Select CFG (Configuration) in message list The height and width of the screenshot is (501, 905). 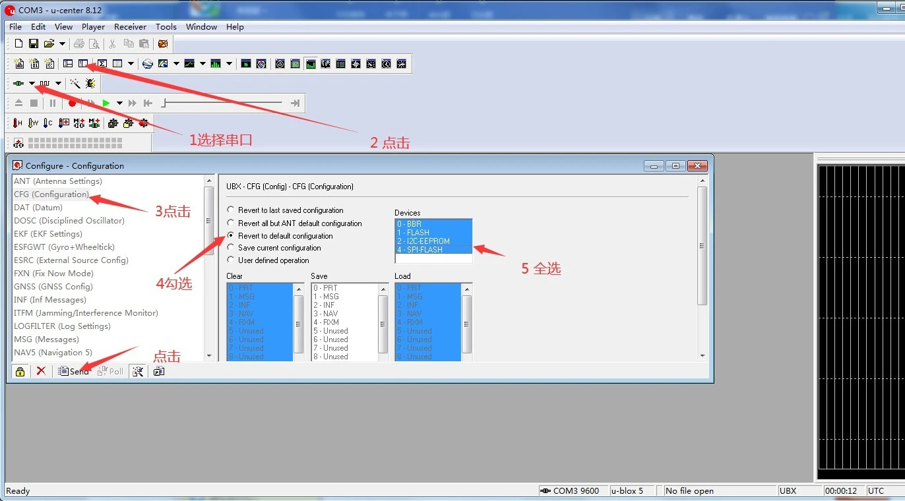51,194
